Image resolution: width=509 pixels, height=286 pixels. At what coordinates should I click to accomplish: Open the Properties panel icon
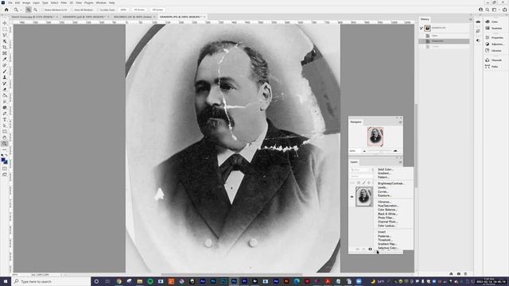[488, 37]
